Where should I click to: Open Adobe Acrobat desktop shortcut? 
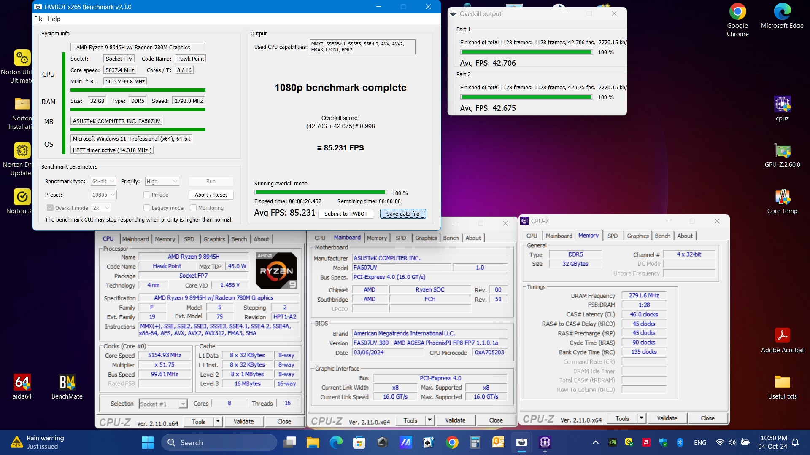(782, 340)
